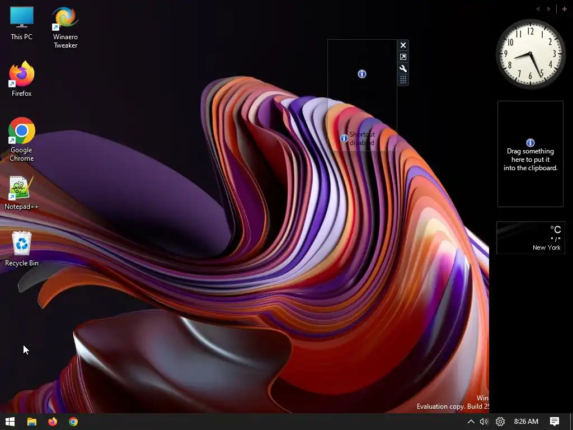The image size is (573, 430).
Task: Open the Windows Start menu
Action: tap(10, 422)
